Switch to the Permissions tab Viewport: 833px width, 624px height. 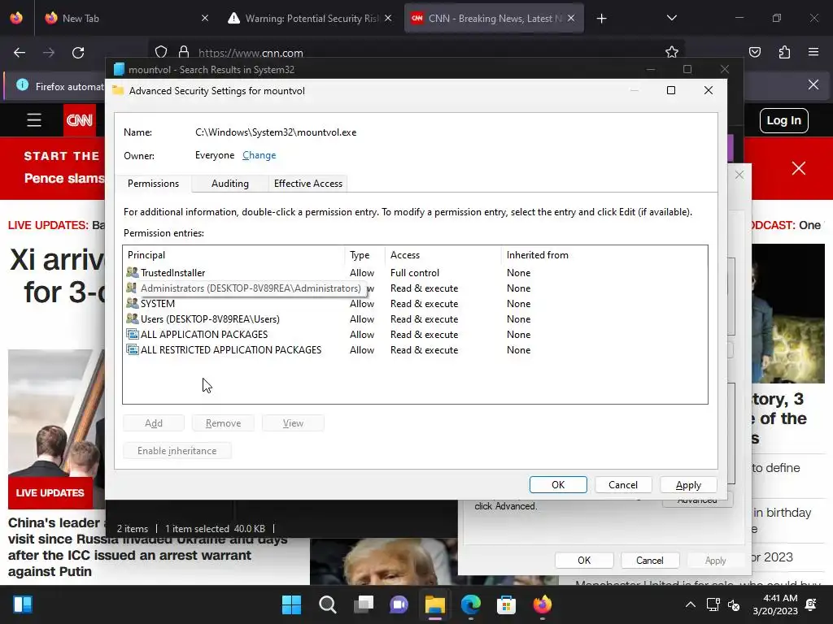[153, 184]
